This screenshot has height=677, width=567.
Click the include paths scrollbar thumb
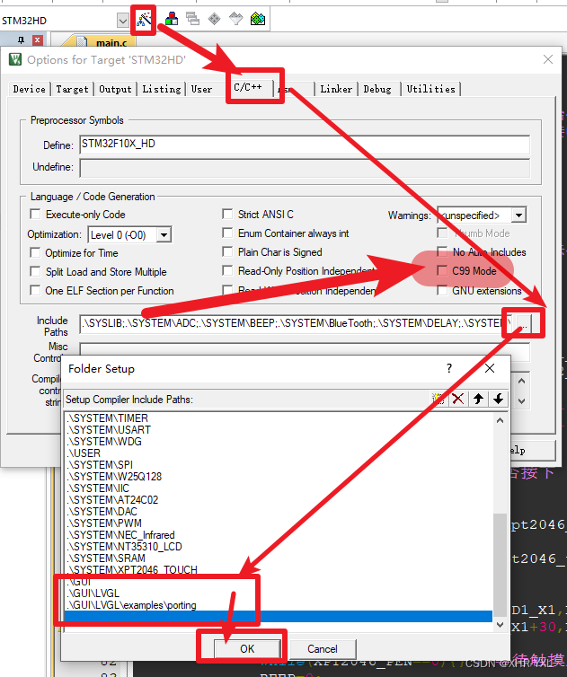point(500,565)
